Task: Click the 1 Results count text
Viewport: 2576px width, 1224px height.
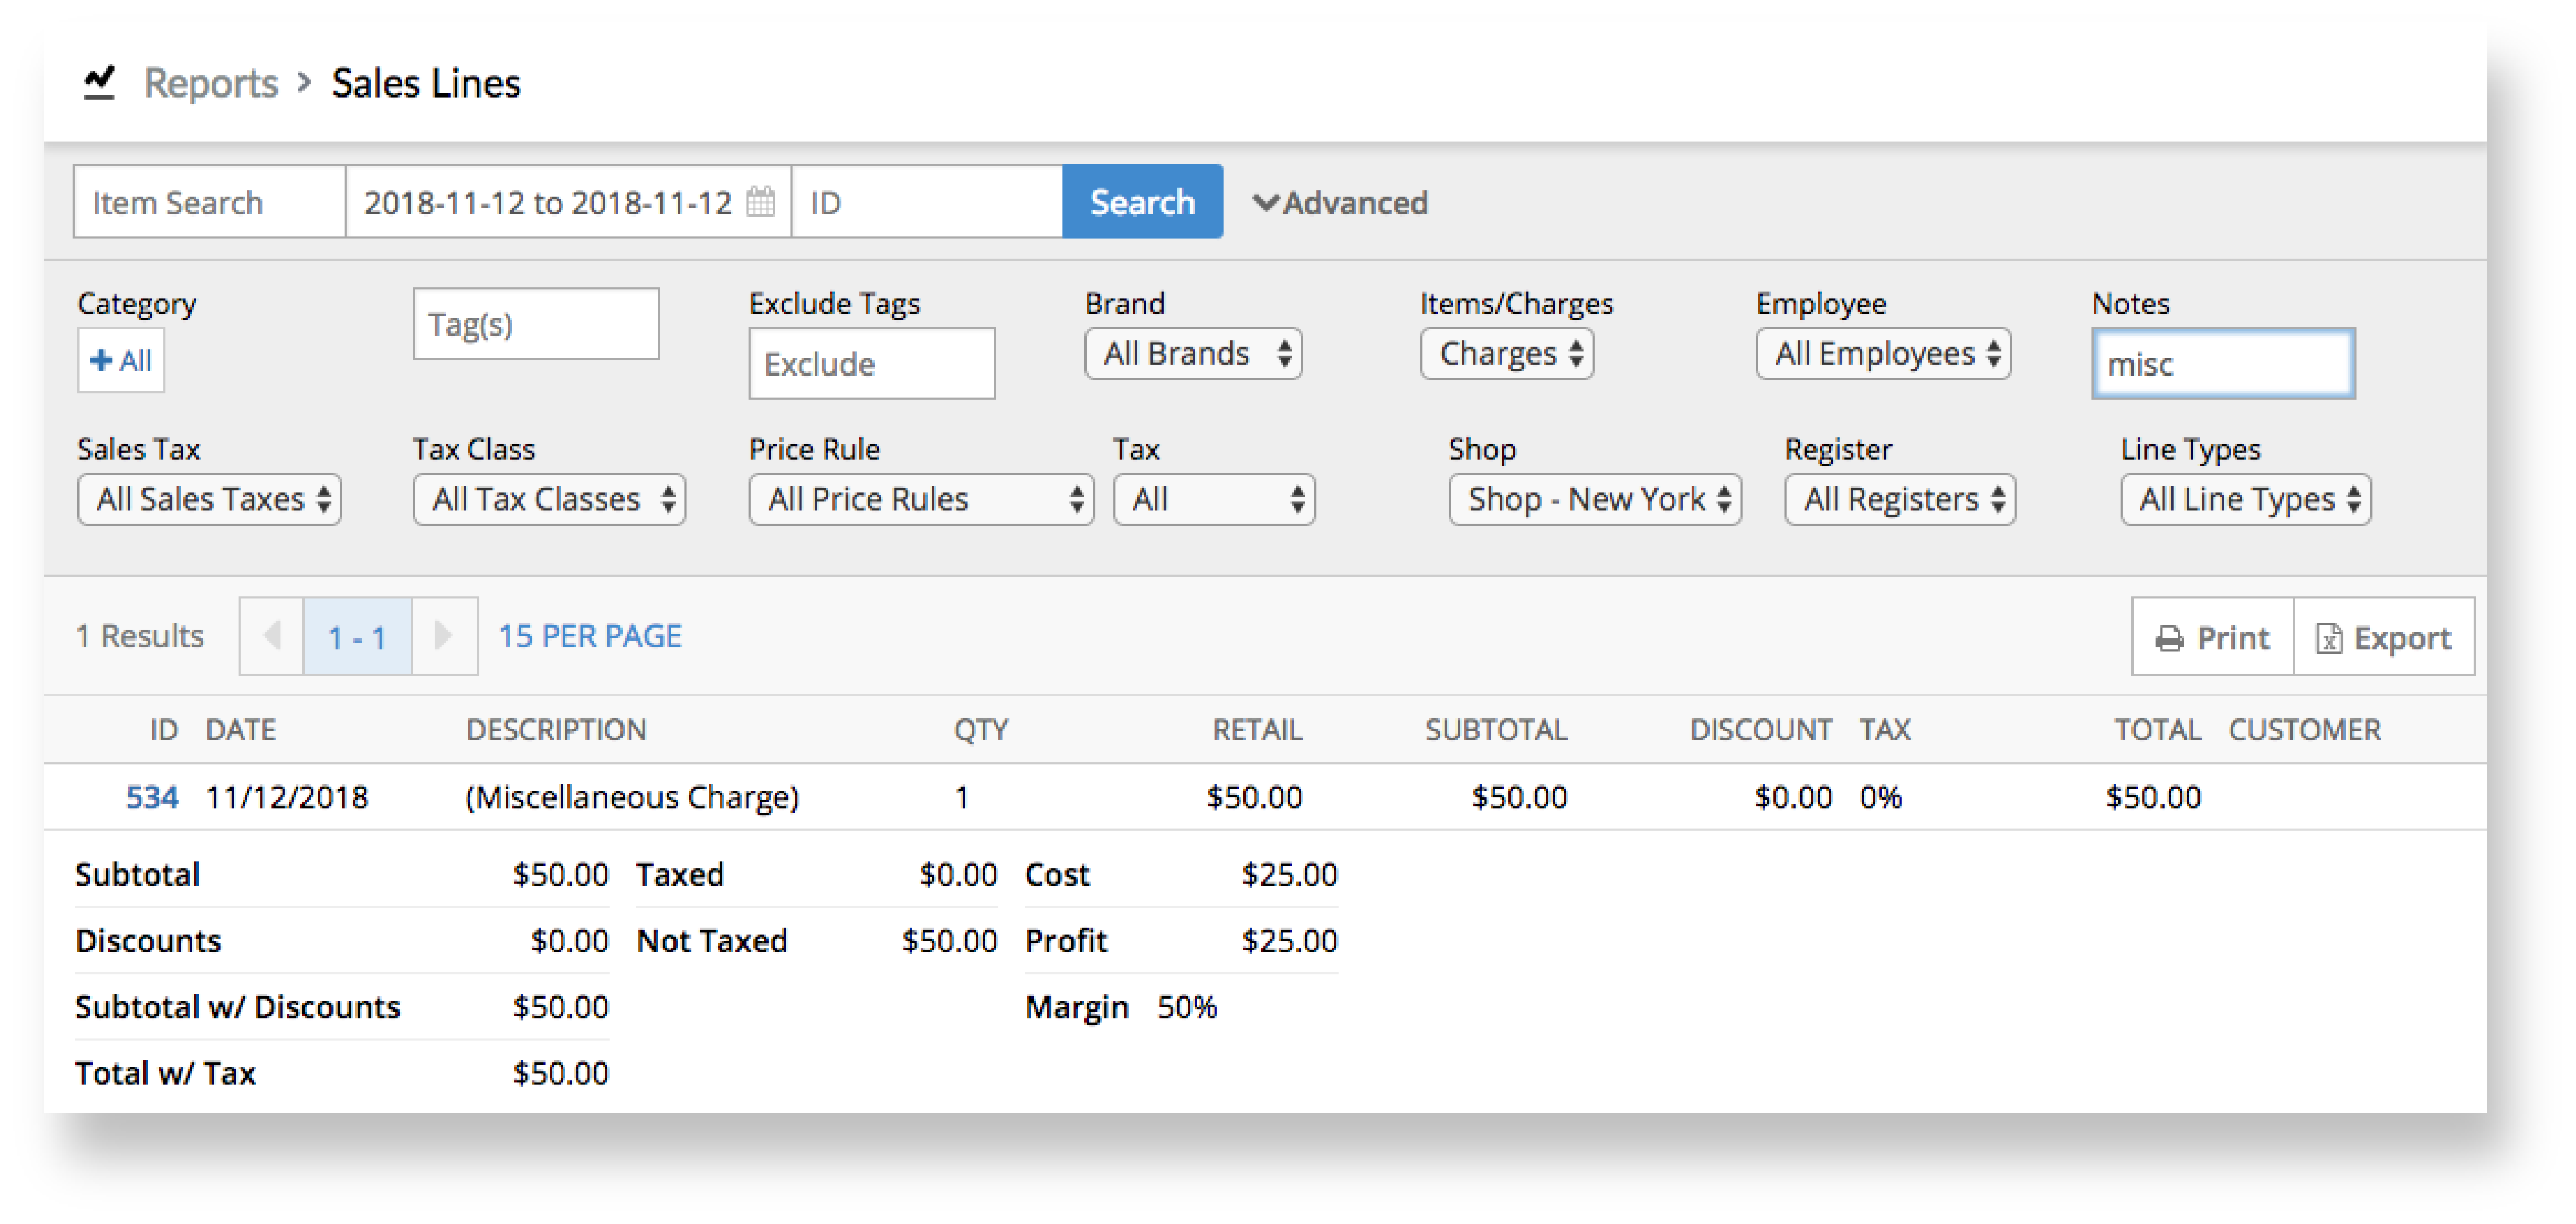Action: [140, 636]
